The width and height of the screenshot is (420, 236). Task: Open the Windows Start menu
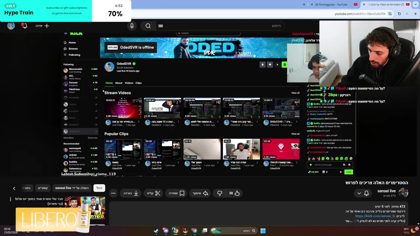point(263,231)
